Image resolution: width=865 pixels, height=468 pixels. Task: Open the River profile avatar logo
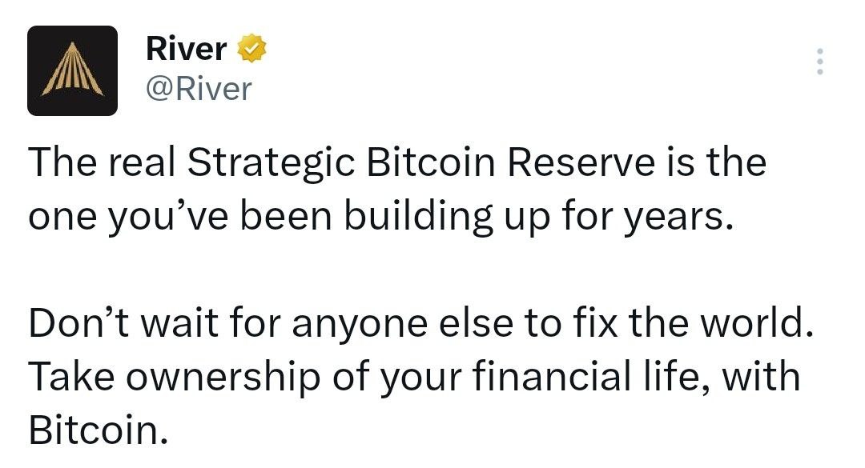click(72, 70)
